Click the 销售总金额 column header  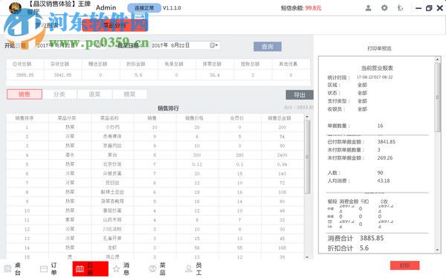click(279, 118)
